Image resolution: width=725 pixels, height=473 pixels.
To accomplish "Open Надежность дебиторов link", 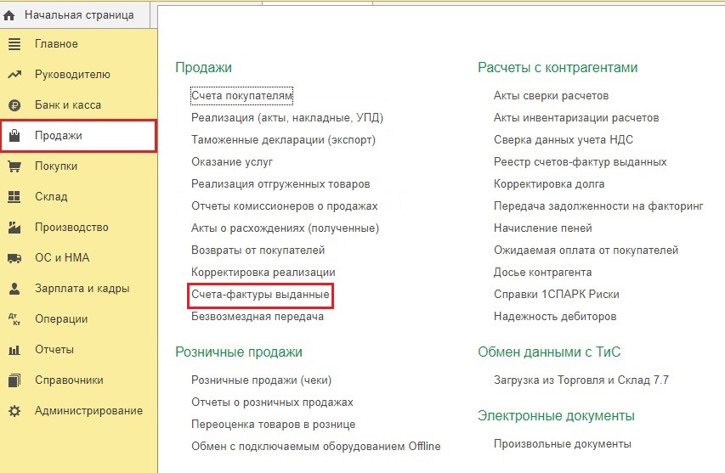I will [x=555, y=317].
